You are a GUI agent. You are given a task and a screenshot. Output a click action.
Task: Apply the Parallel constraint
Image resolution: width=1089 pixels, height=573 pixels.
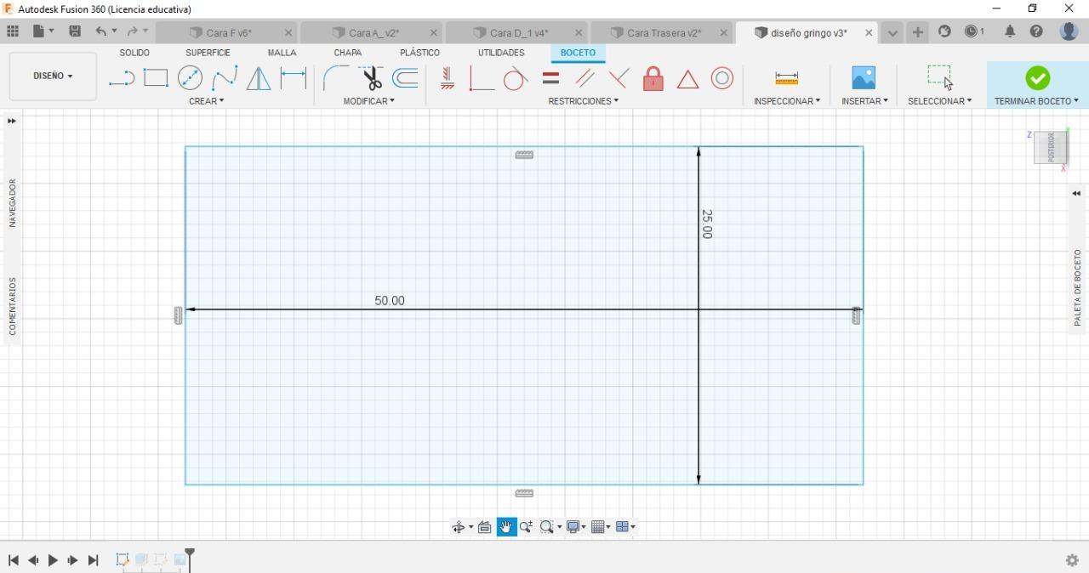(584, 78)
